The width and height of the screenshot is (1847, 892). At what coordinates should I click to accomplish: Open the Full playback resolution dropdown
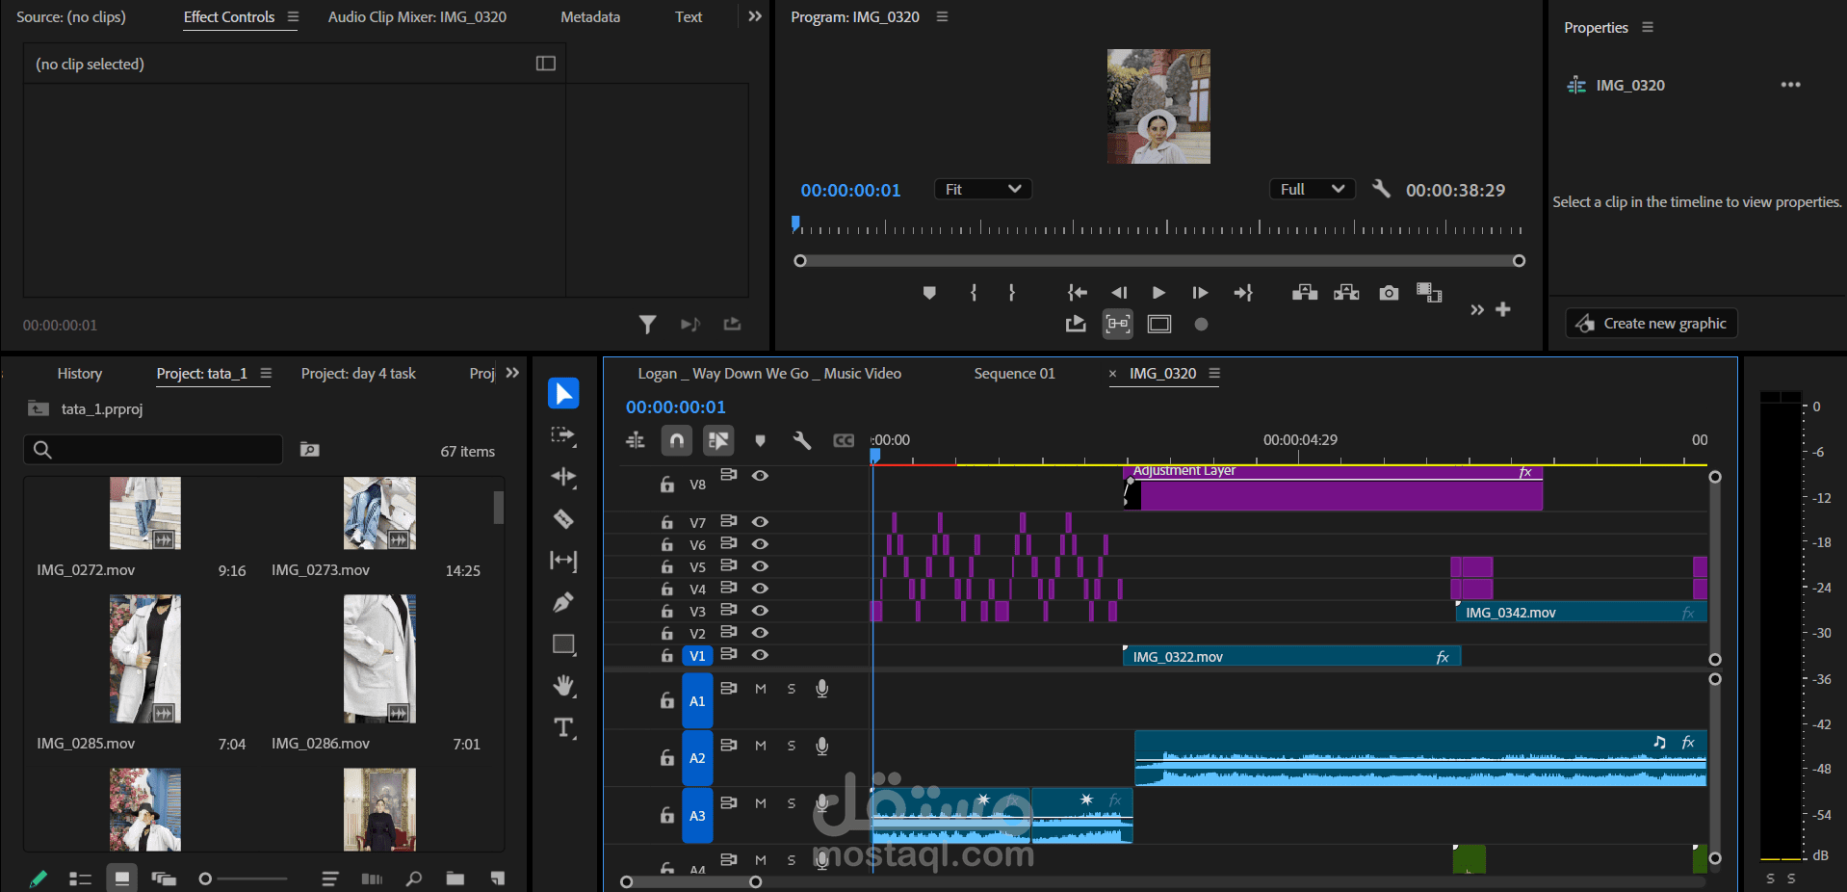click(x=1312, y=190)
